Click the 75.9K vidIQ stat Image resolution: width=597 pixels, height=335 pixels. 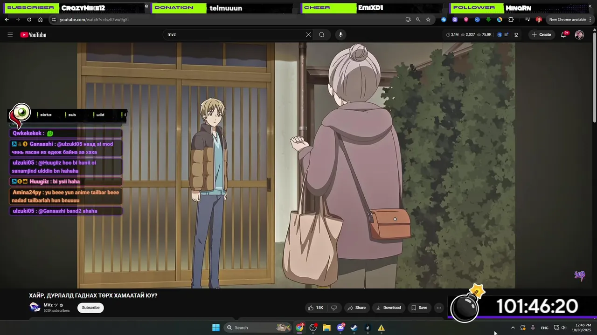[485, 35]
